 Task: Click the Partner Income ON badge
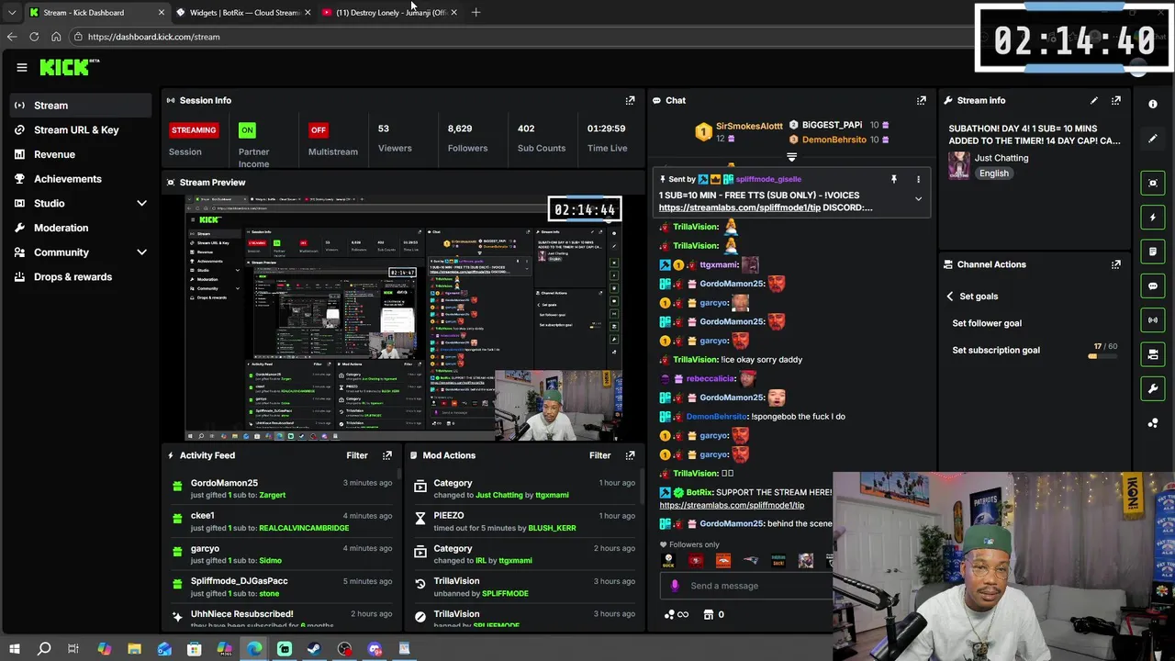[247, 130]
